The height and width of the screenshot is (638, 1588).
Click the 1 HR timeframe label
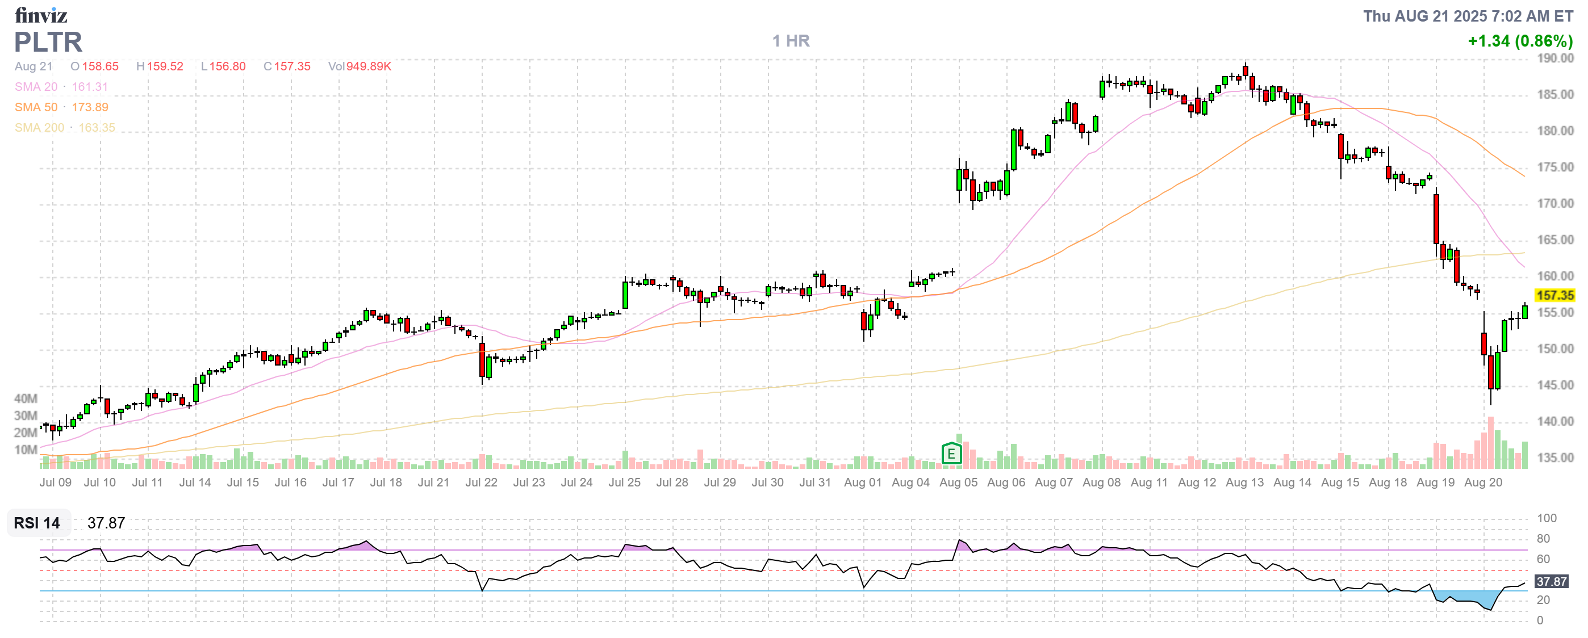tap(791, 41)
